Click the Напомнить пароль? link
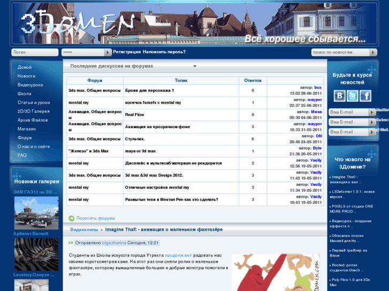Image resolution: width=389 pixels, height=291 pixels. tap(164, 52)
